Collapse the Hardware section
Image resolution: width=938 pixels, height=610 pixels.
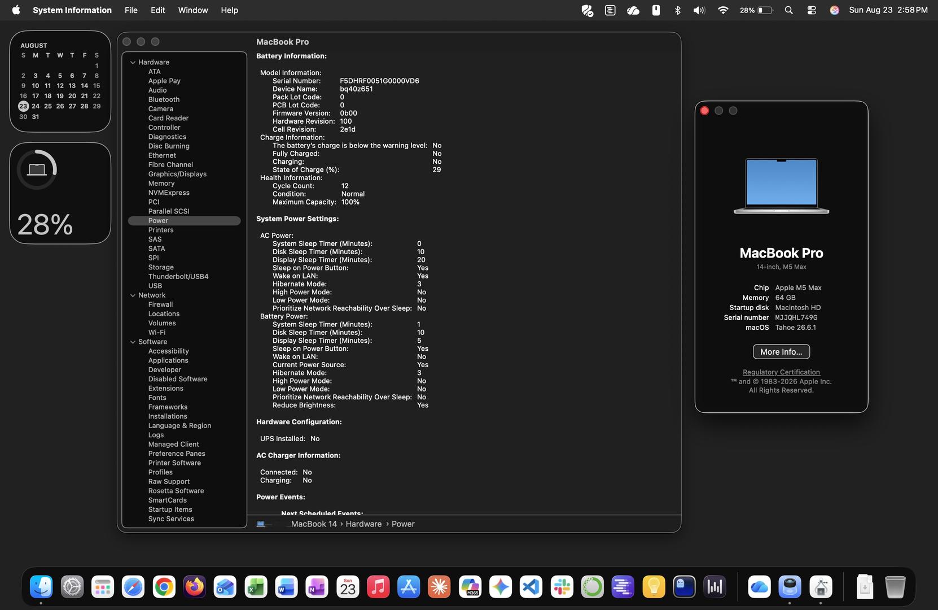133,62
